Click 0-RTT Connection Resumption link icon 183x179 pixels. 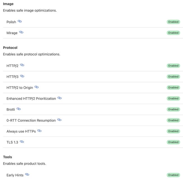59,120
